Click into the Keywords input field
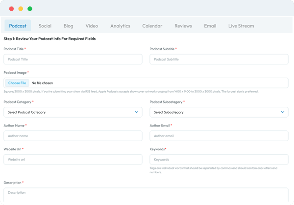The height and width of the screenshot is (205, 294). [219, 160]
